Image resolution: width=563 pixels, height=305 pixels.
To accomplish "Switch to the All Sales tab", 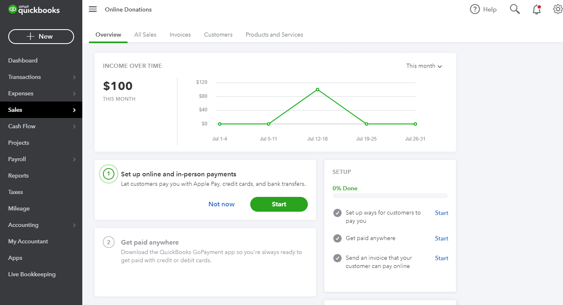I will (145, 35).
